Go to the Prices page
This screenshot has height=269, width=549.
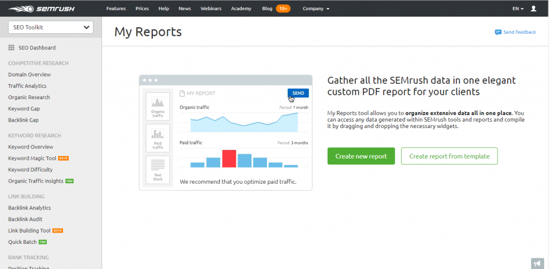click(x=142, y=9)
